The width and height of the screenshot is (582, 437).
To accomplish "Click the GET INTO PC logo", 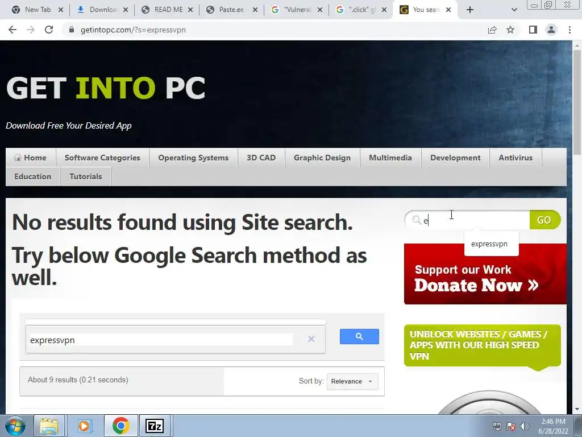I will pyautogui.click(x=106, y=88).
